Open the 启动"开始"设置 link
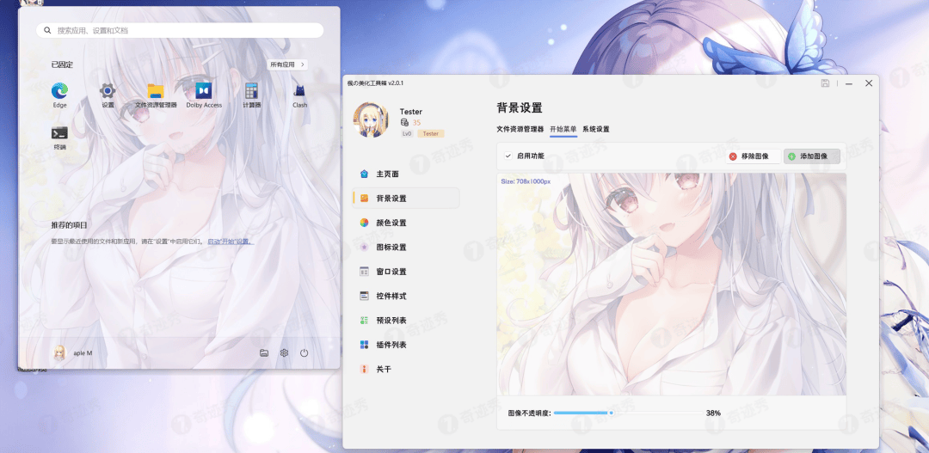 tap(231, 242)
